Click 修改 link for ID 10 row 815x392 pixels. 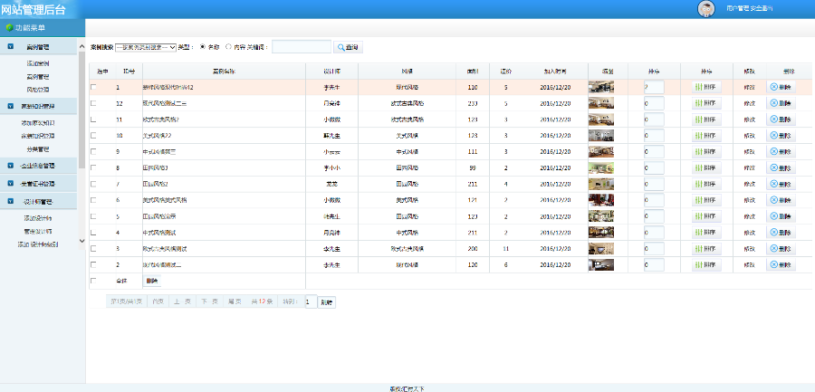click(749, 136)
